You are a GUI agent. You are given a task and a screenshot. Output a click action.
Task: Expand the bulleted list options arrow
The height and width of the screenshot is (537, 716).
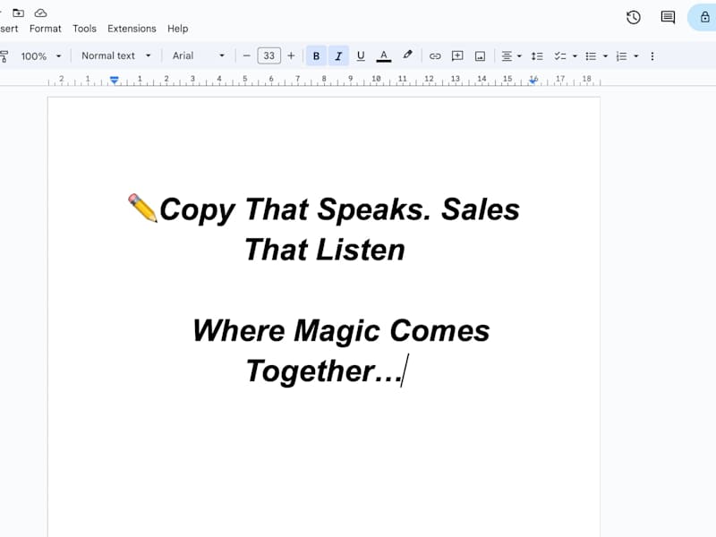coord(606,56)
